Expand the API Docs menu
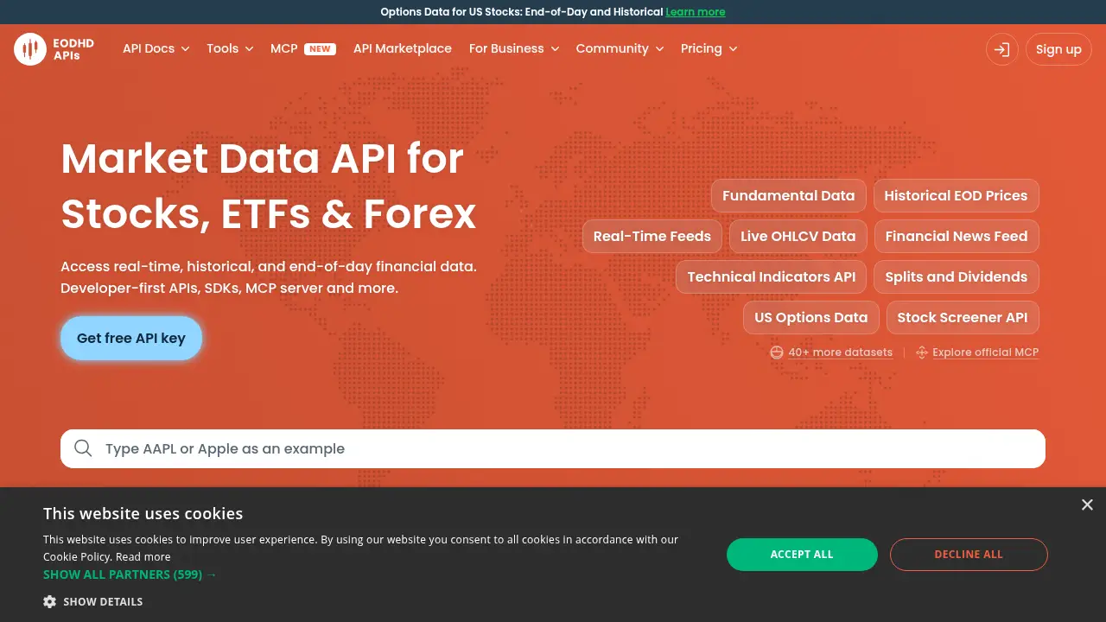 [156, 48]
